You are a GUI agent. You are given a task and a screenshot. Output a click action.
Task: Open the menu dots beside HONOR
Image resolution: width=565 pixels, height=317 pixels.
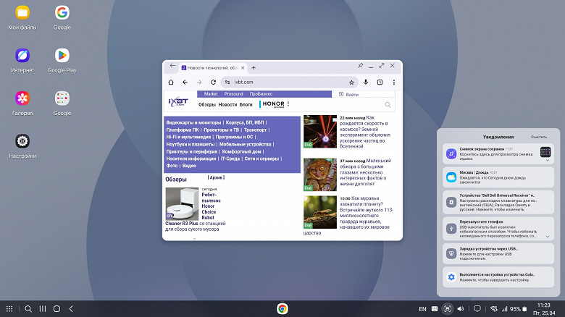[288, 103]
